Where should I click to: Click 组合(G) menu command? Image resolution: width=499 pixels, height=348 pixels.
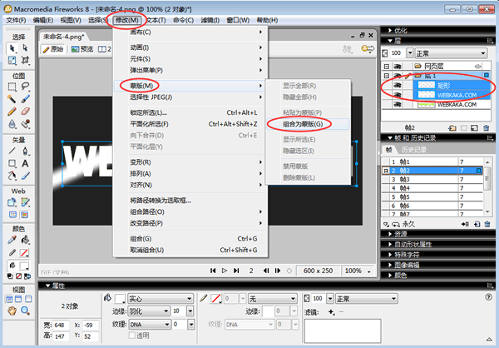point(190,239)
